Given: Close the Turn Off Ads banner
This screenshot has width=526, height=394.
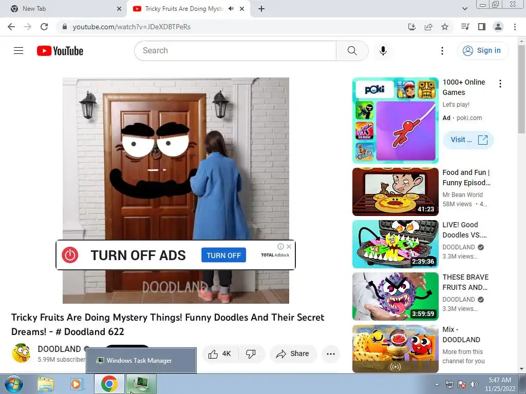Looking at the screenshot, I should [289, 247].
